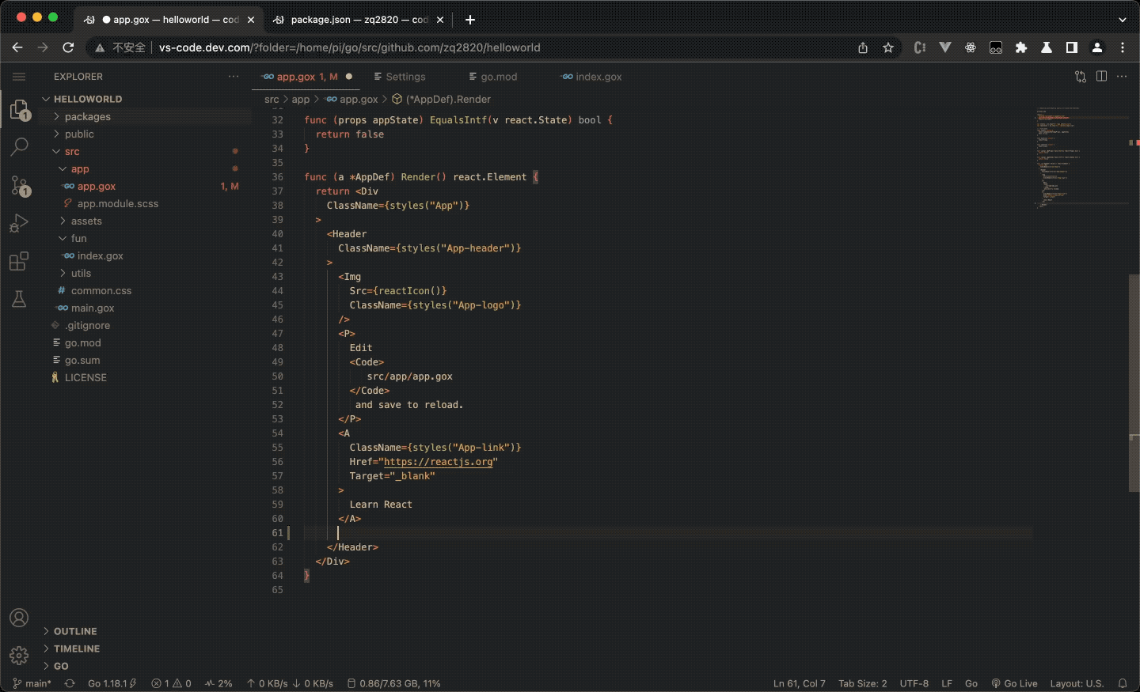Open common.css in the explorer
Viewport: 1140px width, 692px height.
click(146, 290)
